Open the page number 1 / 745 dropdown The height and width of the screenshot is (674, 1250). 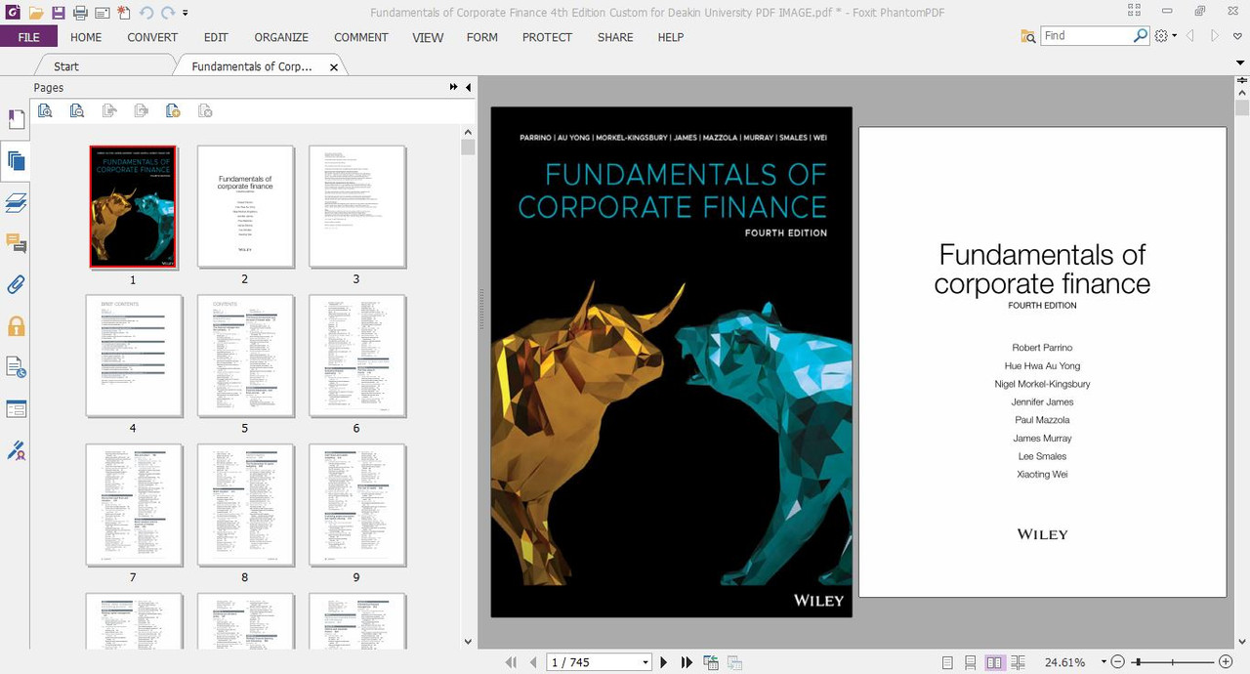(x=646, y=662)
